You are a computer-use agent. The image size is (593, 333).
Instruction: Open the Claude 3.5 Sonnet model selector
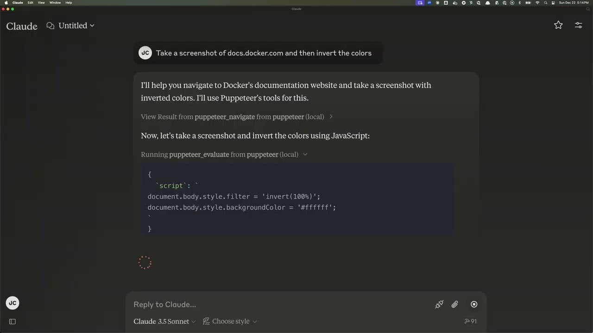[164, 321]
